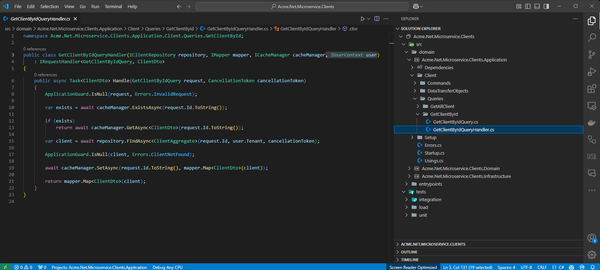
Task: Open remote window button in status bar
Action: point(5,267)
